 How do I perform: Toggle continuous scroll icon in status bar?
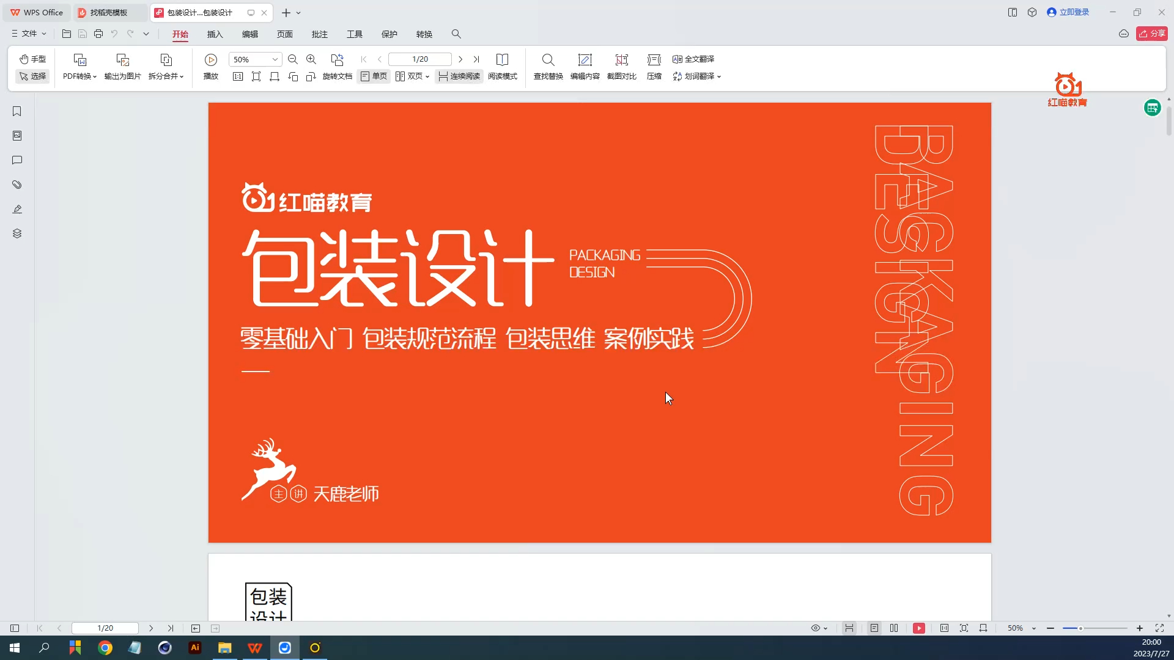[x=849, y=628]
